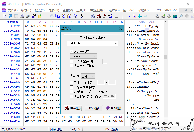This screenshot has width=194, height=132.
Task: Click the Replace Hex Values icon
Action: pos(116,16)
